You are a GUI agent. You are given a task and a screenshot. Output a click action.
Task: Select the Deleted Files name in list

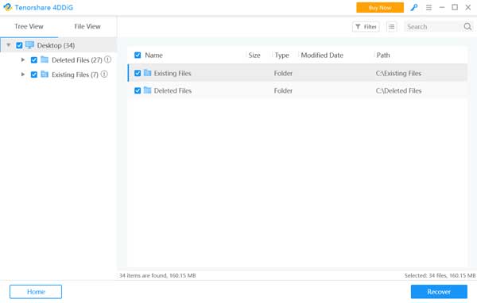[x=173, y=90]
